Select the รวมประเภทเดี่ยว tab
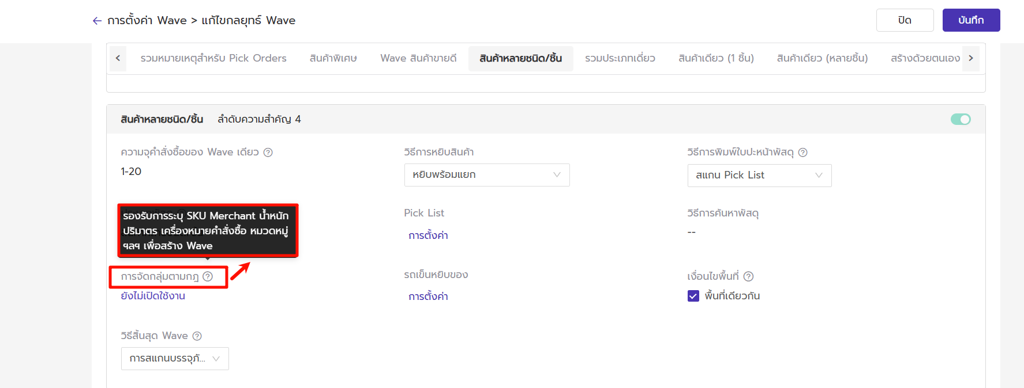Viewport: 1024px width, 388px height. pos(620,58)
